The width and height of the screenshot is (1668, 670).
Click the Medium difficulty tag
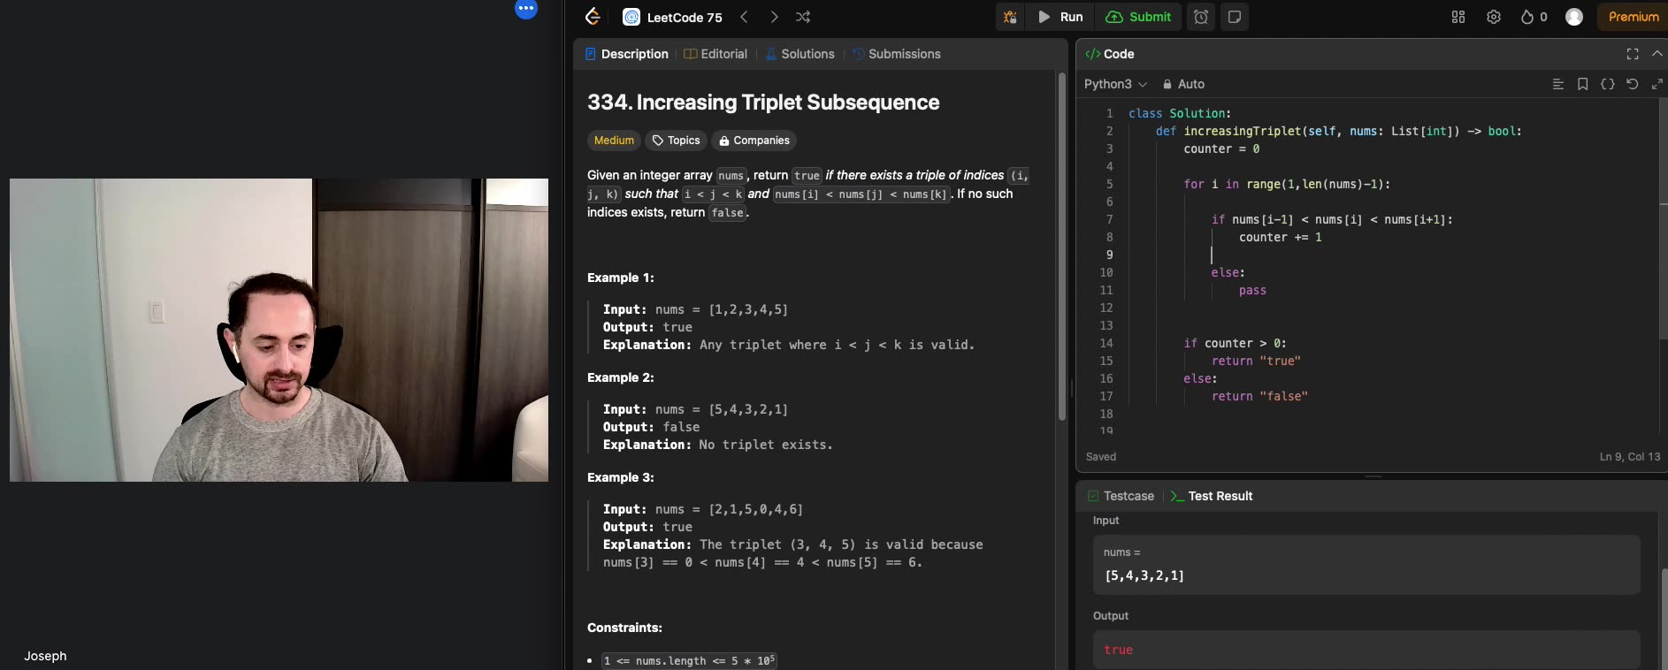pyautogui.click(x=614, y=141)
